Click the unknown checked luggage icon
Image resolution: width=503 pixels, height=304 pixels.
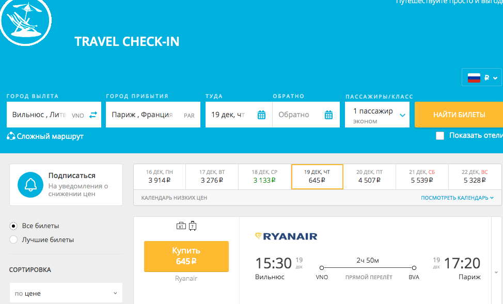click(193, 226)
